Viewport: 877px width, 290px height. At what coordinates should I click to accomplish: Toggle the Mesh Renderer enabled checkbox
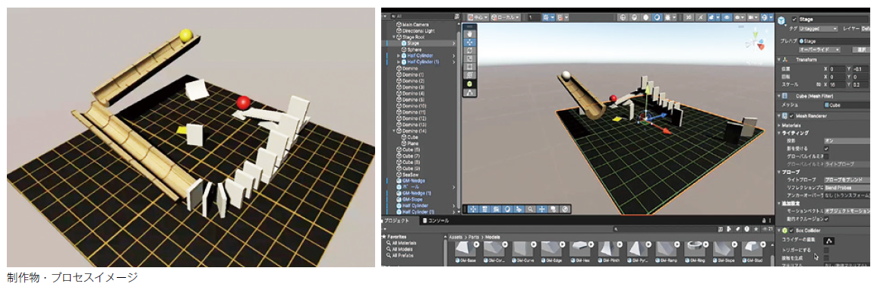[791, 115]
